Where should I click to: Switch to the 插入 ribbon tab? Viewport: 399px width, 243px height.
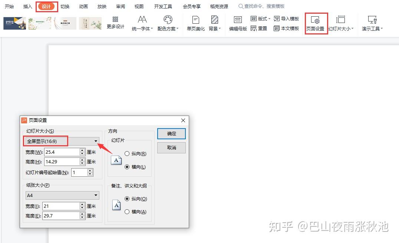coord(27,6)
